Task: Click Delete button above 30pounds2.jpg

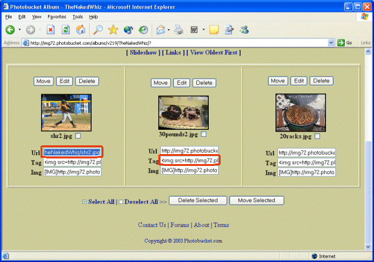Action: click(x=204, y=83)
